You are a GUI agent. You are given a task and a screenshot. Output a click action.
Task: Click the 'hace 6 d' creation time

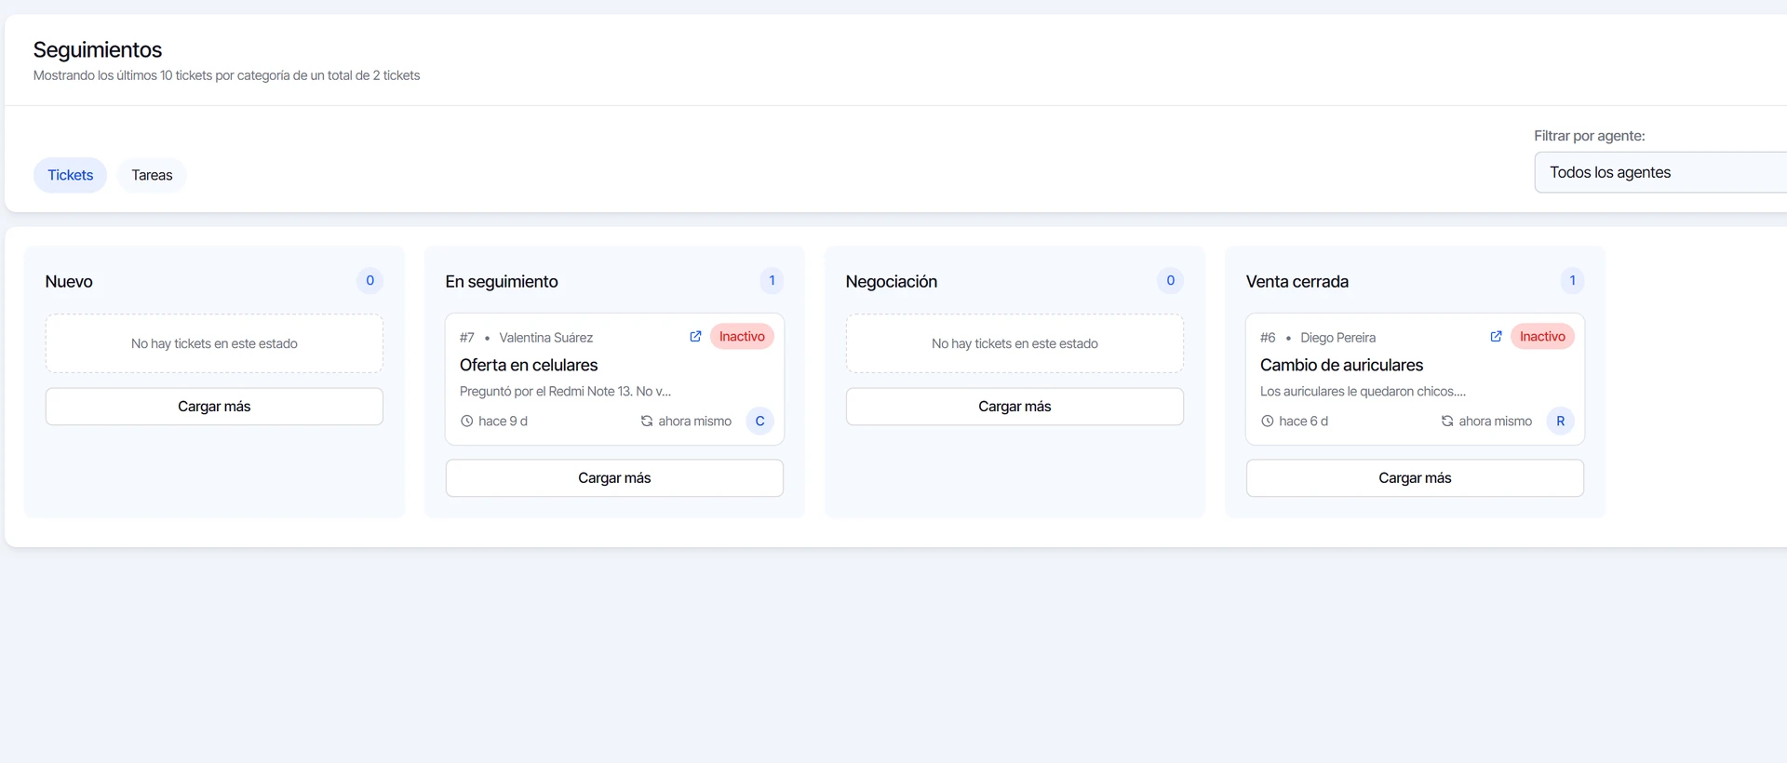(x=1303, y=422)
